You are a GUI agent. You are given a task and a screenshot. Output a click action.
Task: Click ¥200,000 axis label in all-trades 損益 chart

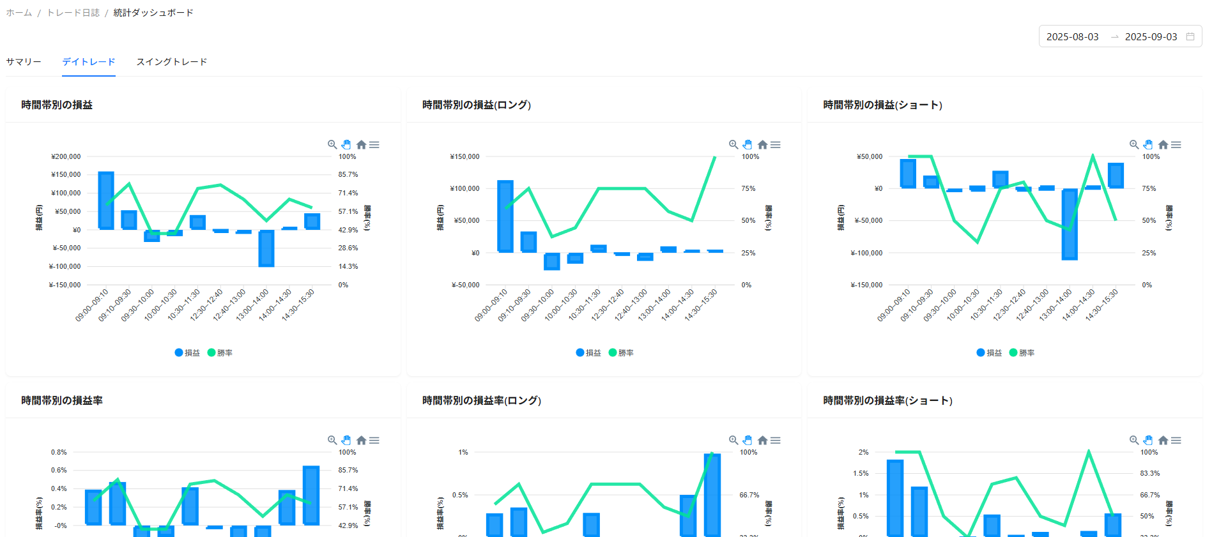pyautogui.click(x=66, y=156)
